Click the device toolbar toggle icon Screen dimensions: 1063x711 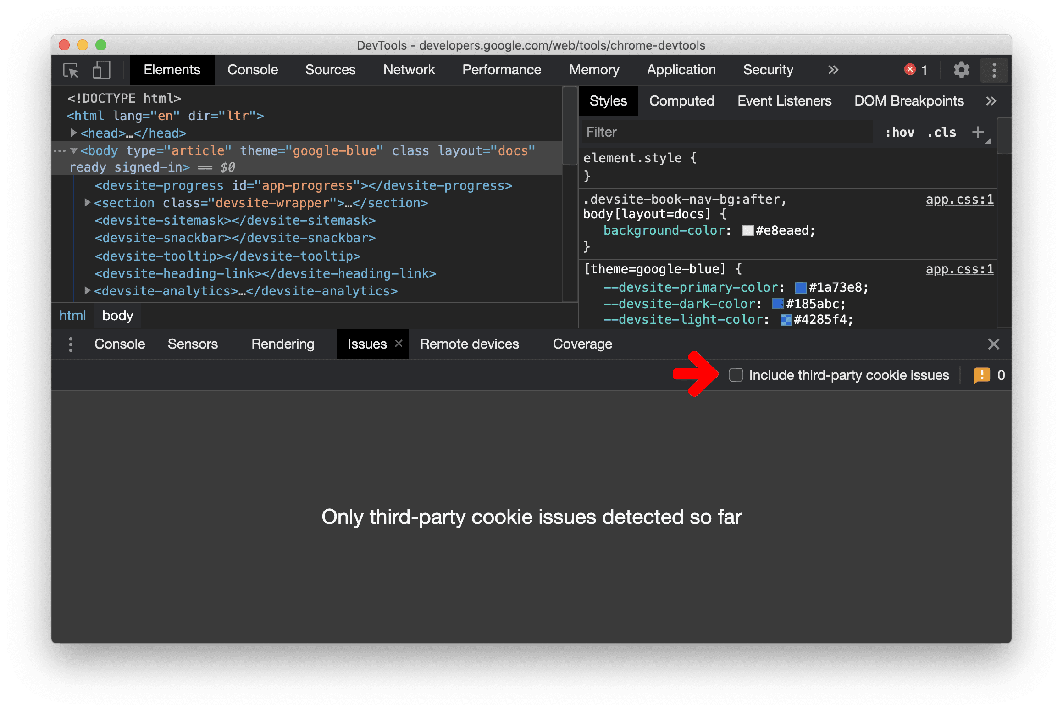coord(101,71)
